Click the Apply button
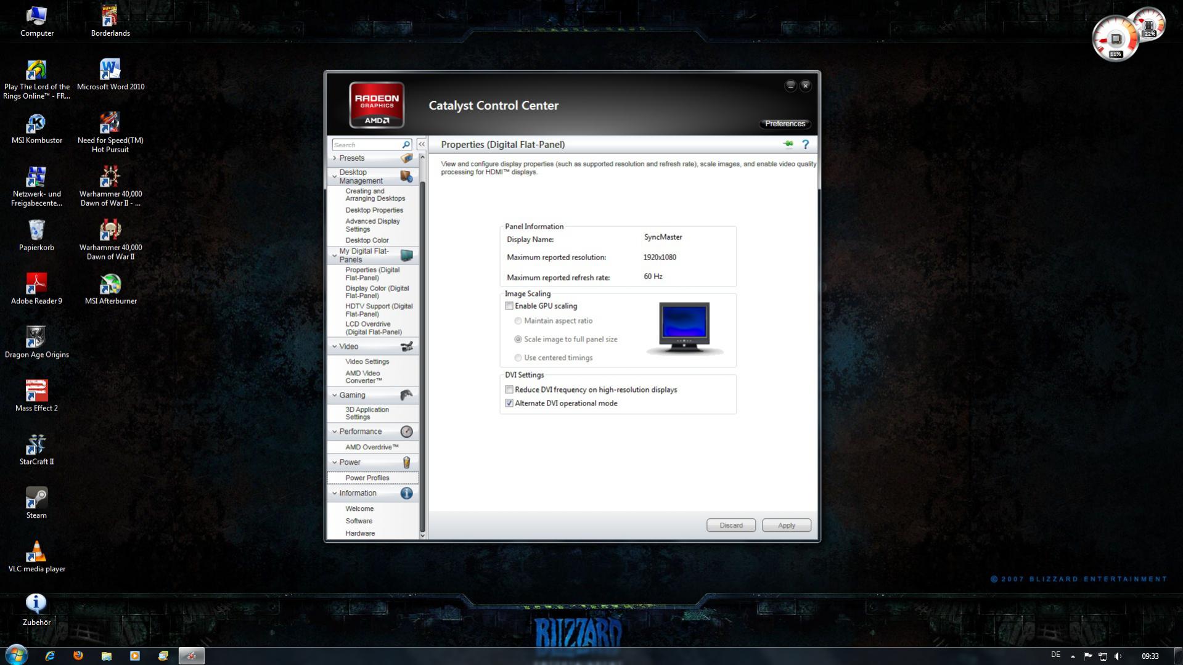The image size is (1183, 665). pos(786,525)
